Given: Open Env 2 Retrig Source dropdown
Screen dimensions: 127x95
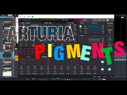Looking at the screenshot, I should (62, 72).
